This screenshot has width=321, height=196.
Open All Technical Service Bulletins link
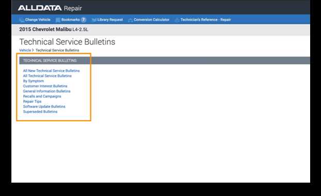pos(47,76)
